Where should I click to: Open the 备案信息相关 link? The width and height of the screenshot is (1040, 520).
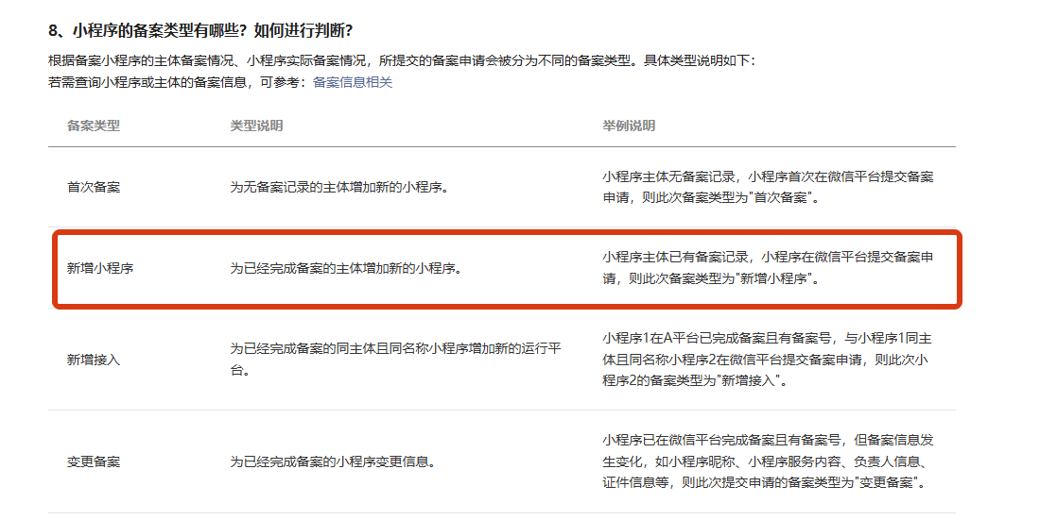(353, 83)
